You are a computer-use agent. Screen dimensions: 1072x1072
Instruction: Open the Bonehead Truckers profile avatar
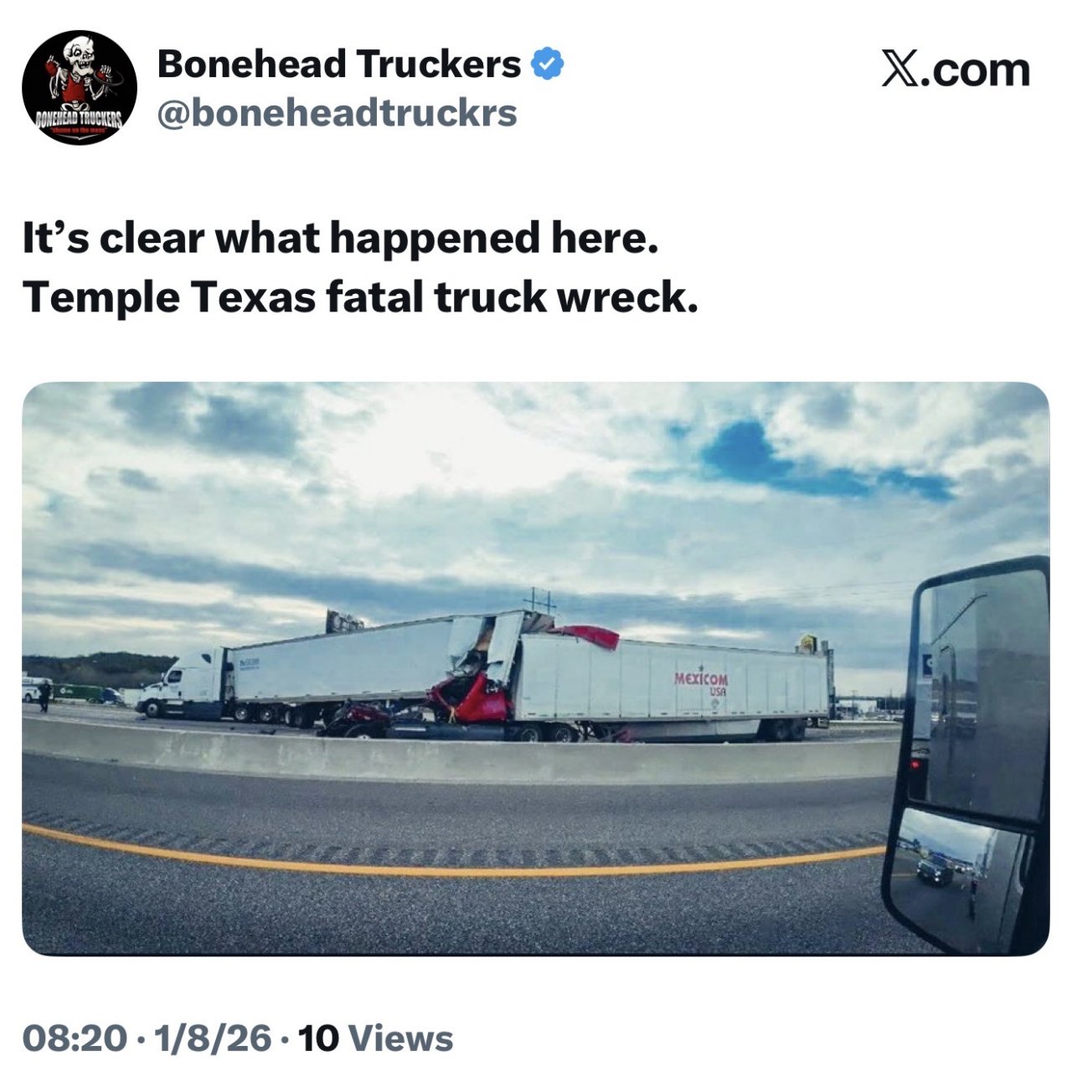[80, 88]
